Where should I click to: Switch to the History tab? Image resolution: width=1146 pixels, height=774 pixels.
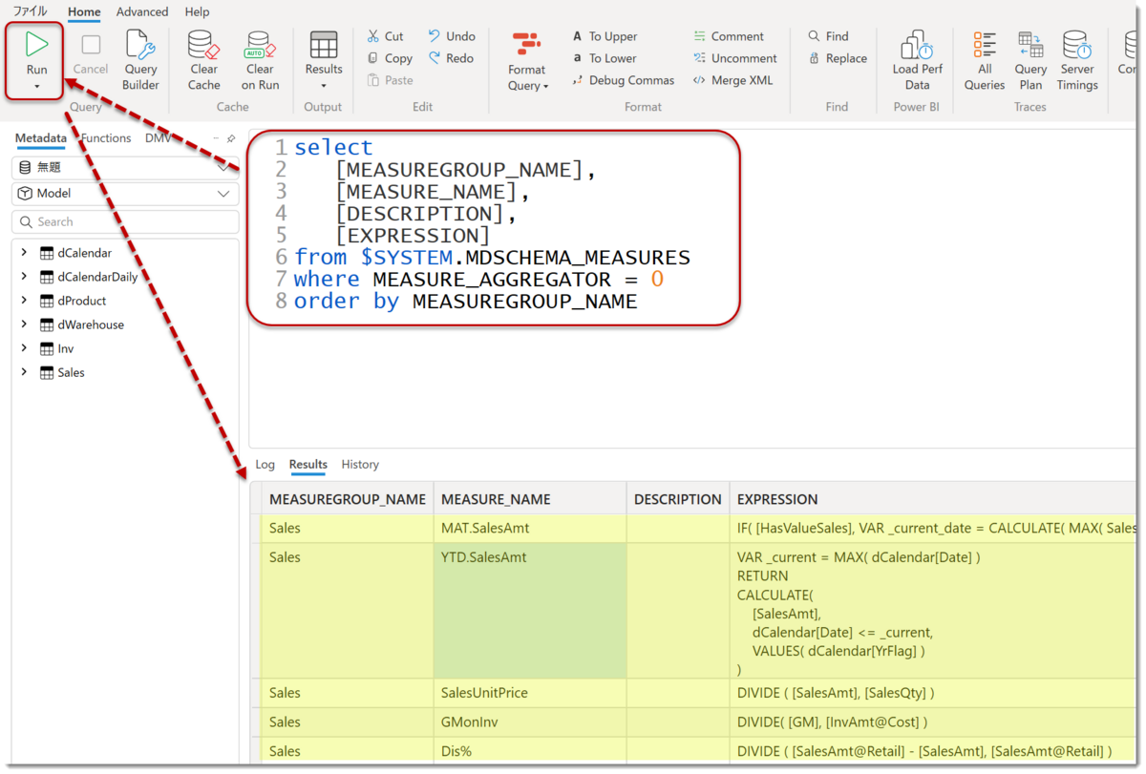[x=360, y=465]
